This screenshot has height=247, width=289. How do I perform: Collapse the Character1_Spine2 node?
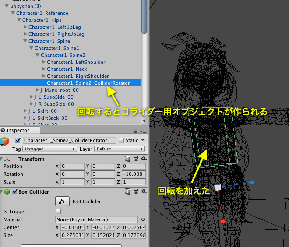point(37,55)
